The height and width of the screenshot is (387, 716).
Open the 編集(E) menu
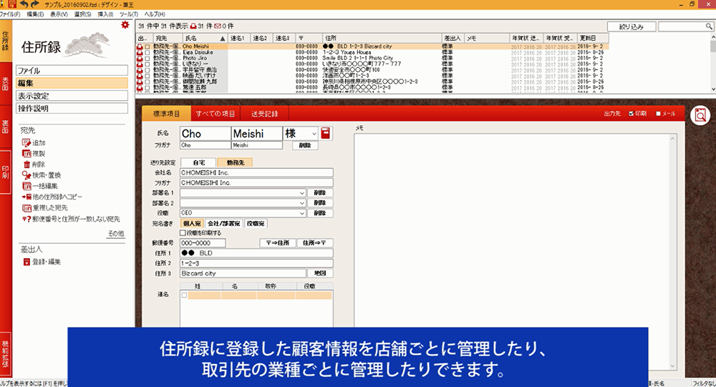click(35, 14)
